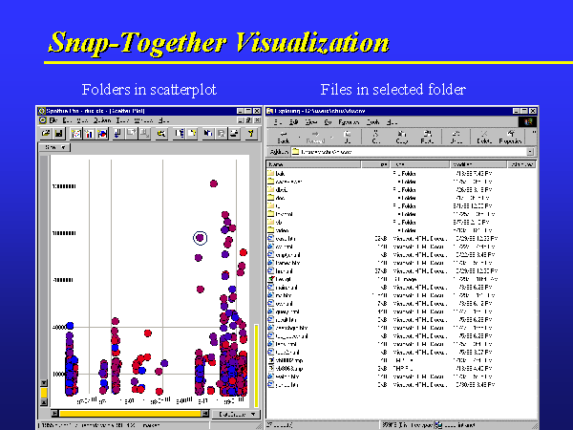The height and width of the screenshot is (430, 573).
Task: Open the File menu in Spotfire
Action: click(55, 121)
